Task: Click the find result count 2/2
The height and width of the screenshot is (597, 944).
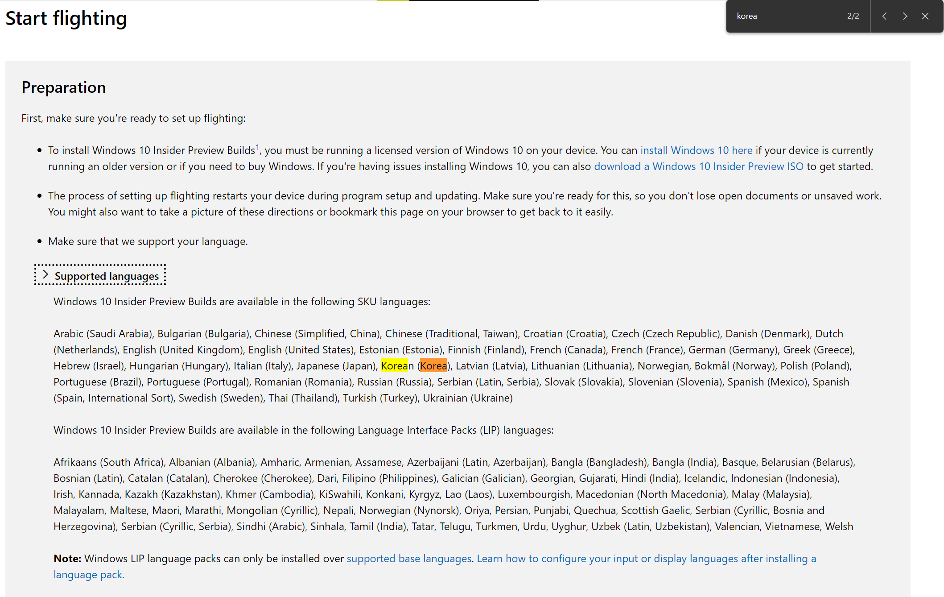Action: tap(853, 16)
